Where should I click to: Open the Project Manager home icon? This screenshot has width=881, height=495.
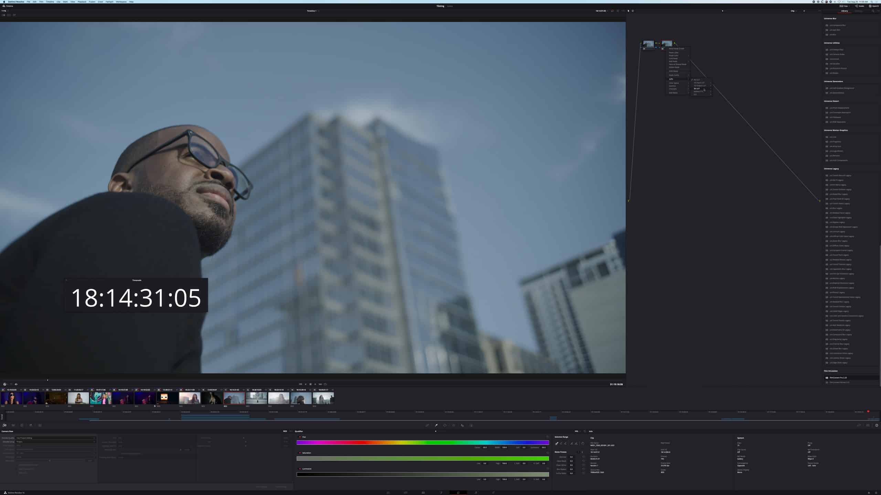(869, 493)
